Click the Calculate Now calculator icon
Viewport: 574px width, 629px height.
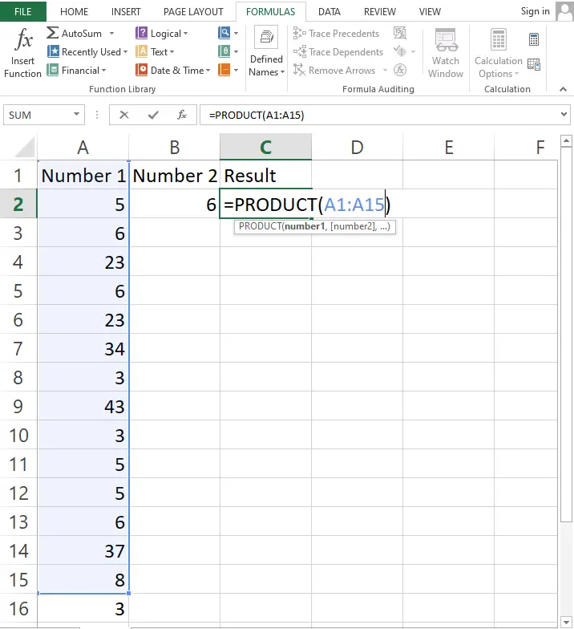click(534, 39)
